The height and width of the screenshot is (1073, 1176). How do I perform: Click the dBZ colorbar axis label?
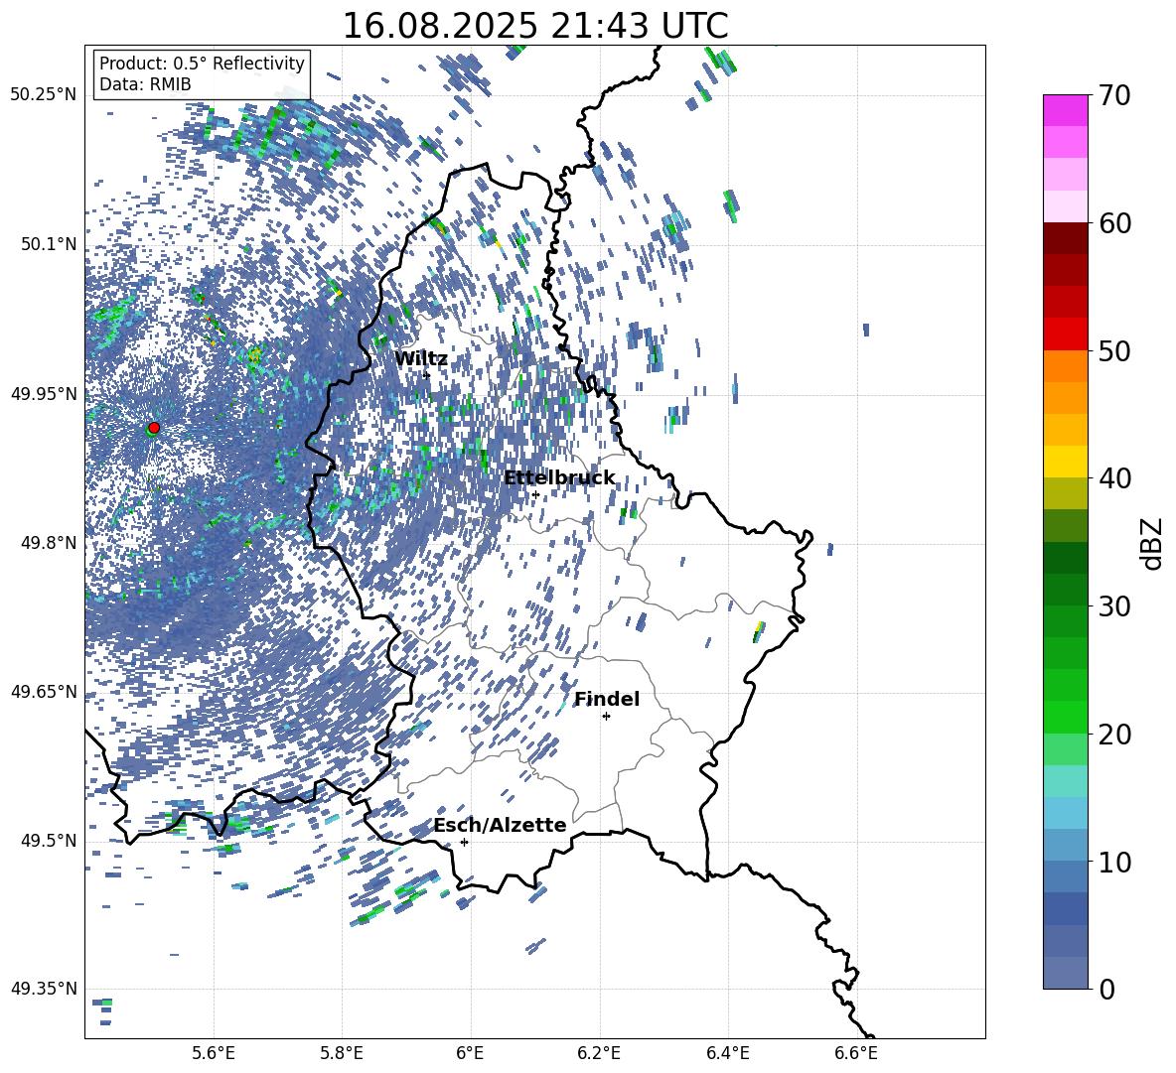(1150, 543)
